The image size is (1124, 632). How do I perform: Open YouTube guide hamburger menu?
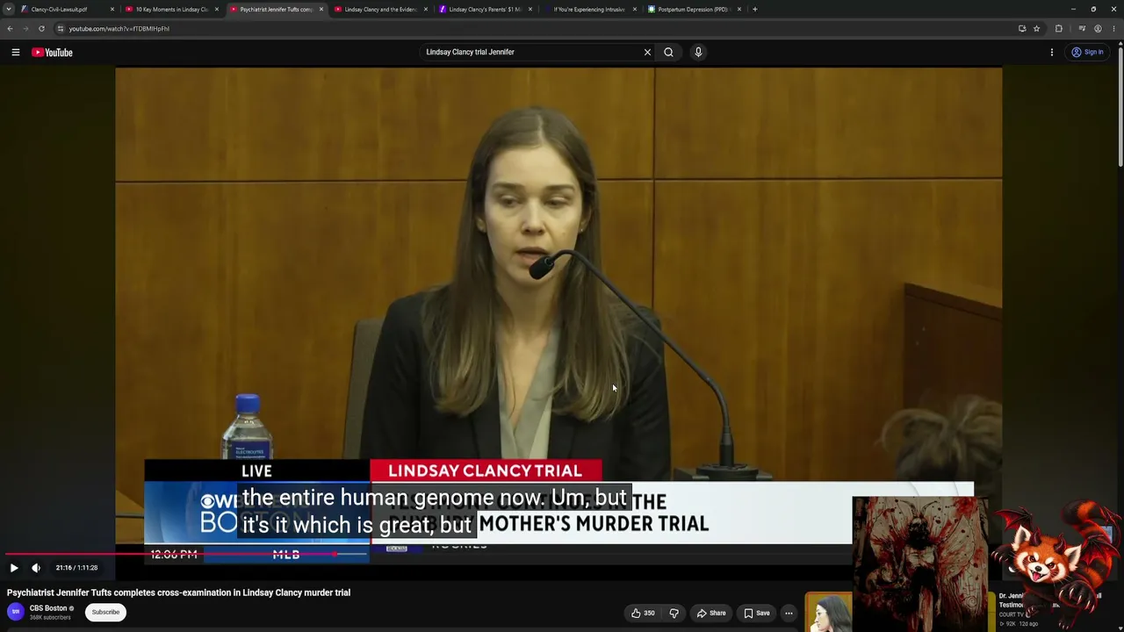tap(16, 52)
